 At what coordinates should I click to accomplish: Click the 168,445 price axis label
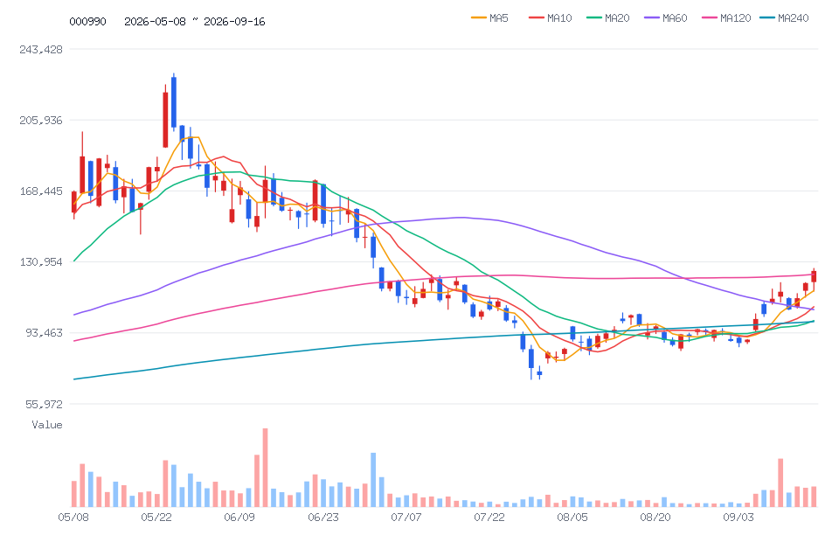[x=41, y=191]
